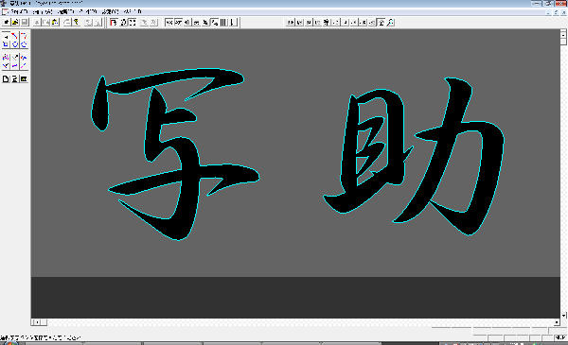Open the last menu in the menu bar
568x345 pixels.
133,12
